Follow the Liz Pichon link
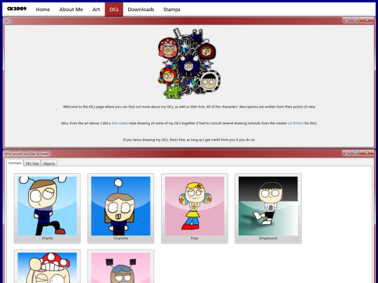This screenshot has width=378, height=283. [295, 123]
